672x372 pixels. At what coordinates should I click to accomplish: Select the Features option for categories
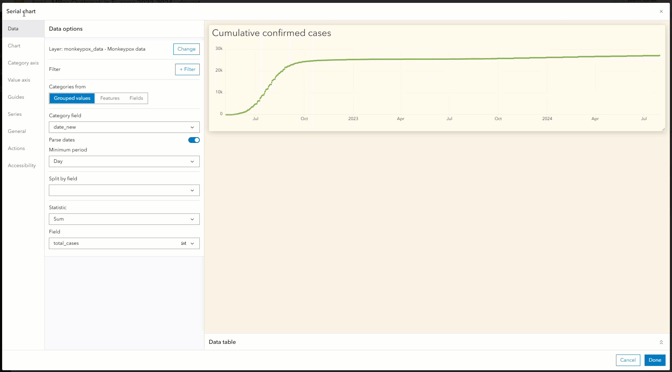(110, 98)
